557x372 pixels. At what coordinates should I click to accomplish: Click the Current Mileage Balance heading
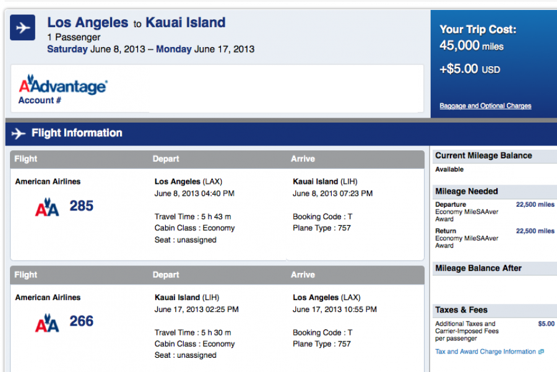[483, 156]
